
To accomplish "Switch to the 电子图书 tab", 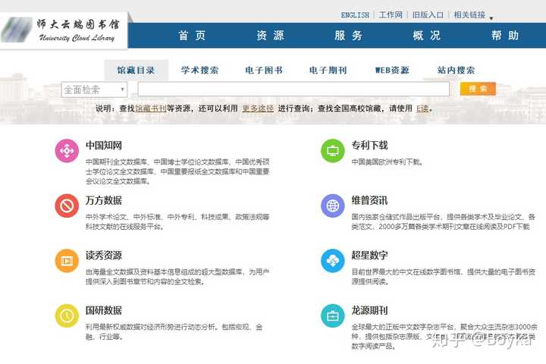I will coord(264,70).
